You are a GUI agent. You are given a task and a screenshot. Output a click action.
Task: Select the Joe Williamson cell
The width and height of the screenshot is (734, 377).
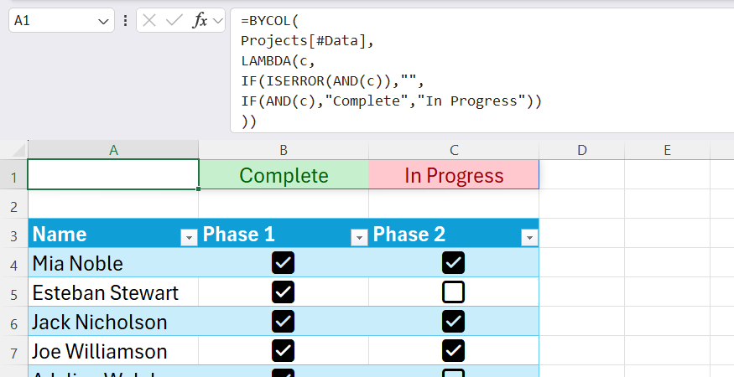(113, 351)
